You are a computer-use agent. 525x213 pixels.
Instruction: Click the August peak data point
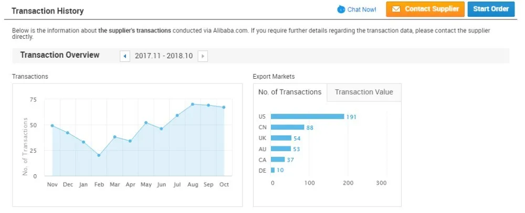pyautogui.click(x=193, y=104)
